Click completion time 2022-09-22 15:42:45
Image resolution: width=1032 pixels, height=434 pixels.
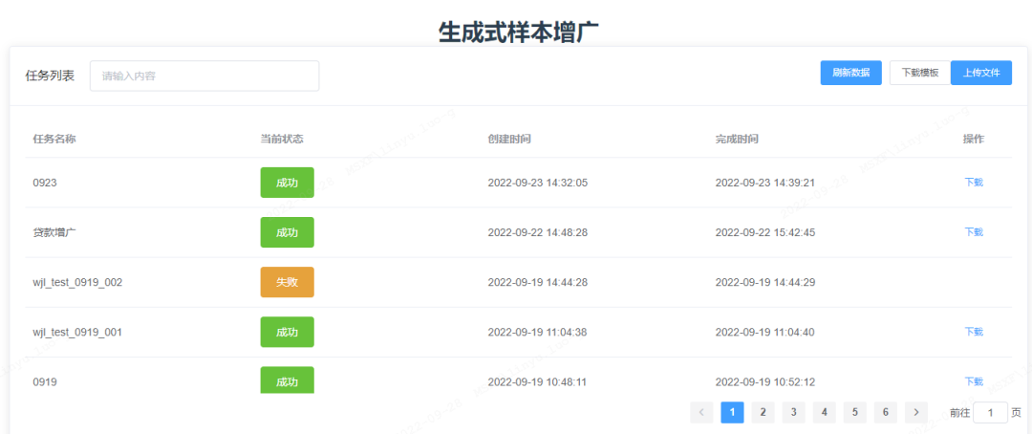(x=765, y=232)
